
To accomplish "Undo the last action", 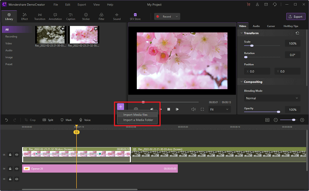I will (6, 120).
